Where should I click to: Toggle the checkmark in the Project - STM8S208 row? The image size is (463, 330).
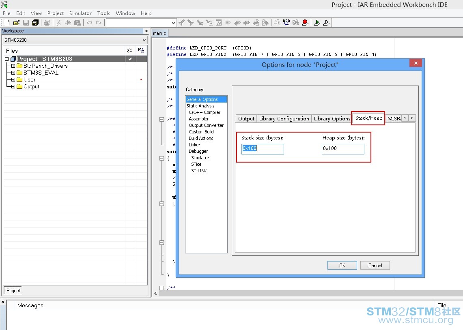point(130,59)
